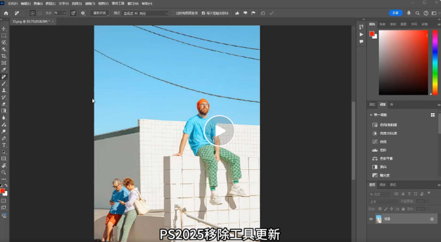This screenshot has height=242, width=441.
Task: Collapse the Single Adjustments section
Action: 371,115
